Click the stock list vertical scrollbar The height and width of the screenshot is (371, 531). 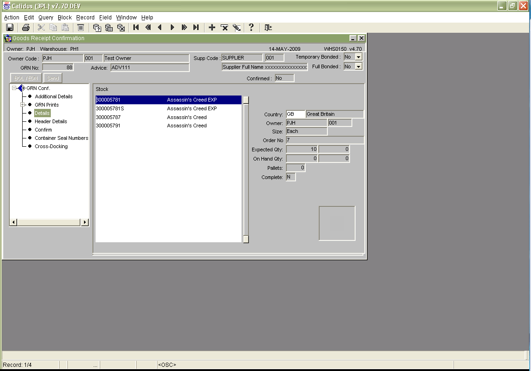[246, 170]
